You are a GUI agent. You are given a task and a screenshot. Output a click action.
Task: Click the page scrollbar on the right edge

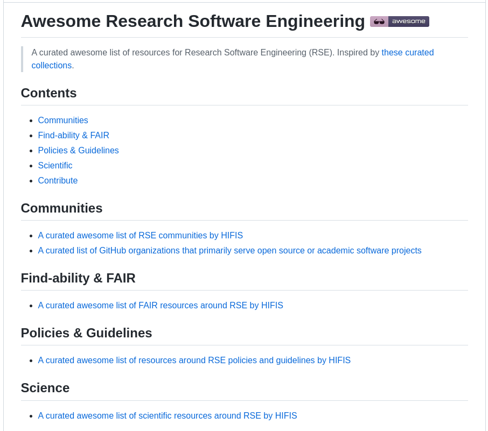pos(485,215)
